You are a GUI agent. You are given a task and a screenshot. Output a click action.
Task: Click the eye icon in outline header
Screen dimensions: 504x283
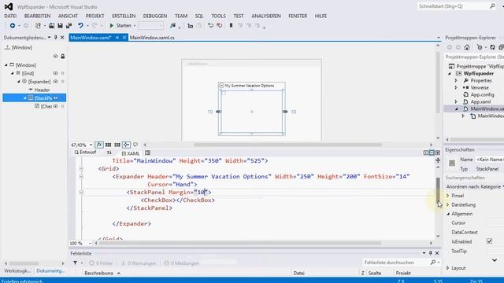pos(55,56)
